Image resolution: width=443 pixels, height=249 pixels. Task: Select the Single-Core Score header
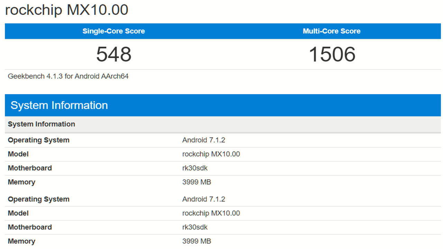(x=114, y=31)
